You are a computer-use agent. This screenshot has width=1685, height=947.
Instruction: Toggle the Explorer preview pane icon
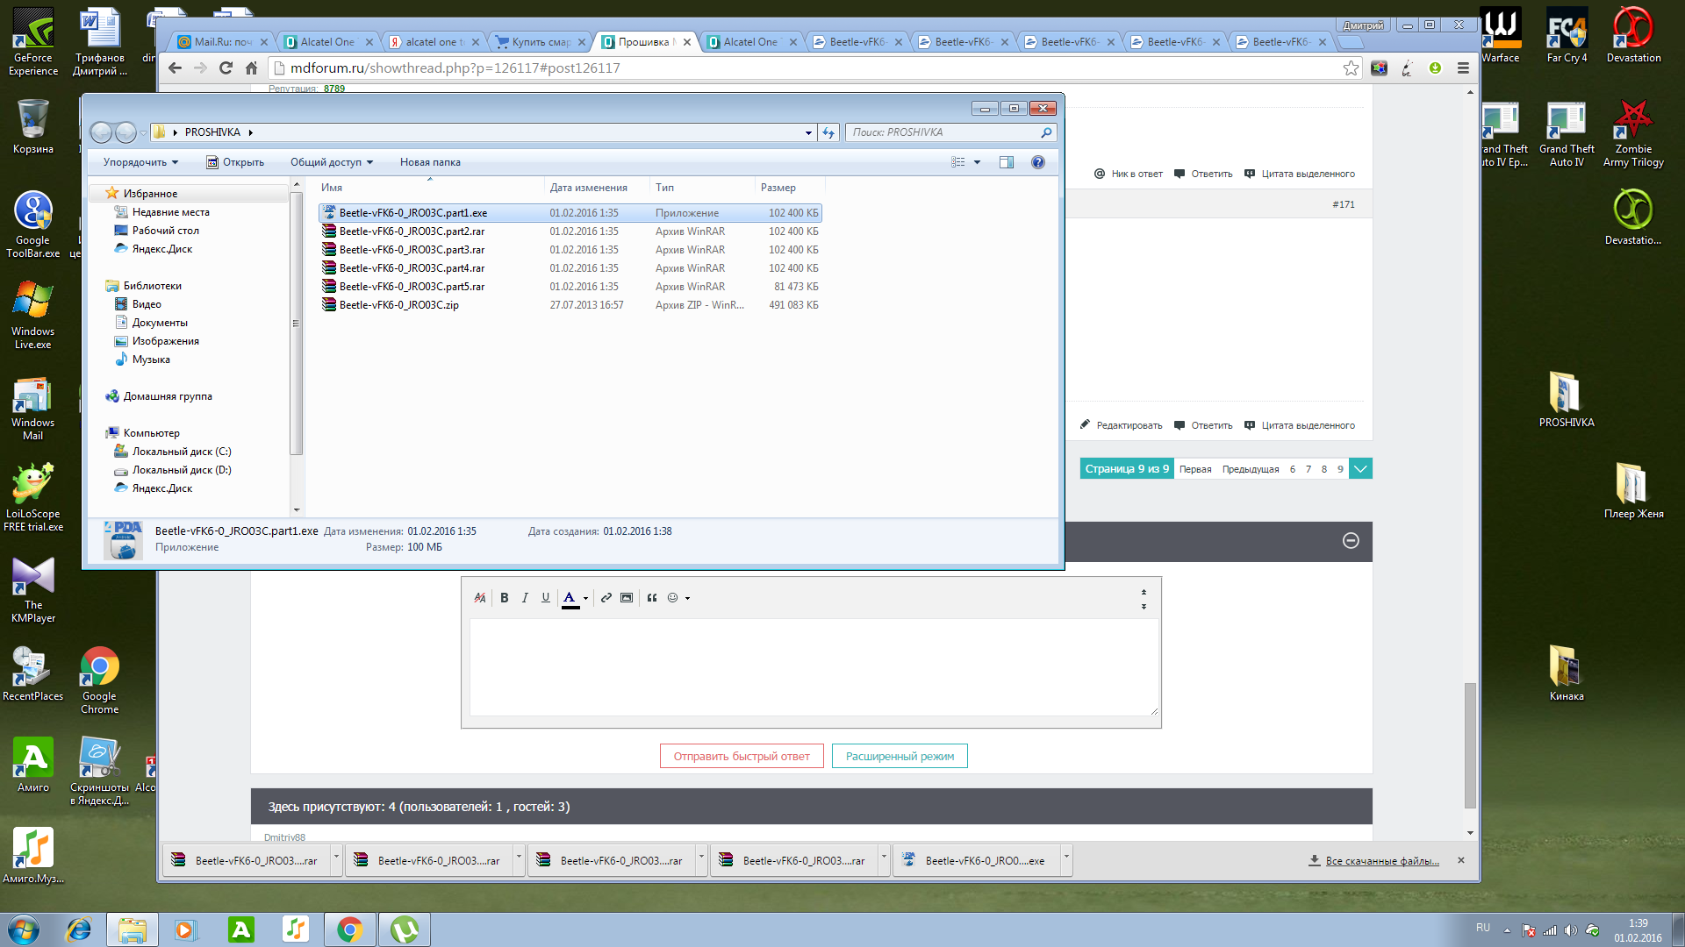tap(1007, 162)
